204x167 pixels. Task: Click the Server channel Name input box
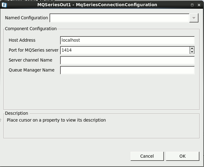click(x=127, y=60)
